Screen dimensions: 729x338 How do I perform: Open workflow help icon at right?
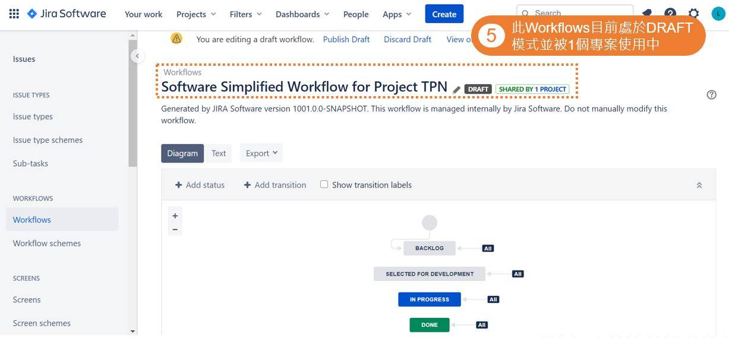[712, 95]
